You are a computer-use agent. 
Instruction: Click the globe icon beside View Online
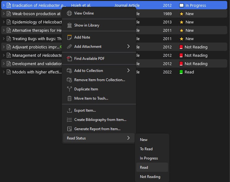(x=69, y=13)
